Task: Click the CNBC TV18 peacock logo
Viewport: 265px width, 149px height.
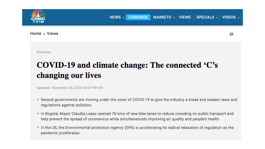Action: click(x=38, y=16)
